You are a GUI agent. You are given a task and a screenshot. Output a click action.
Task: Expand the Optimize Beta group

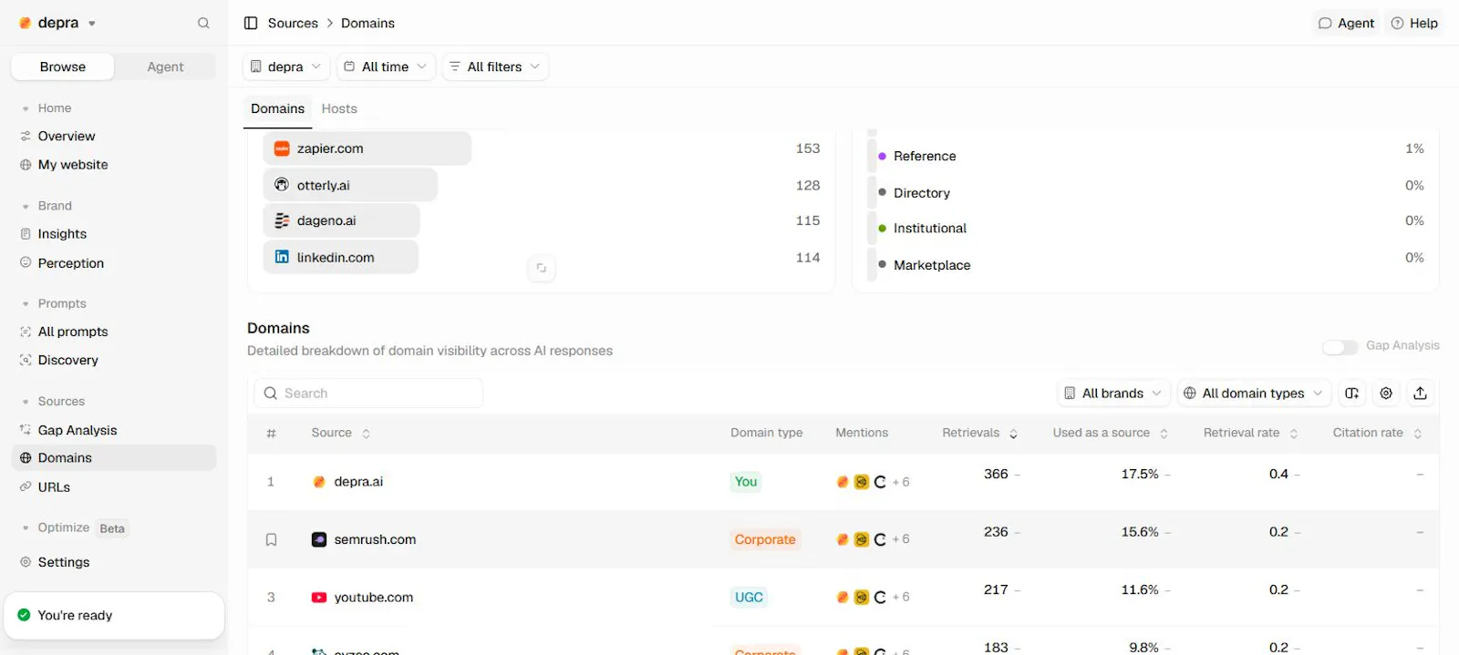pos(75,528)
